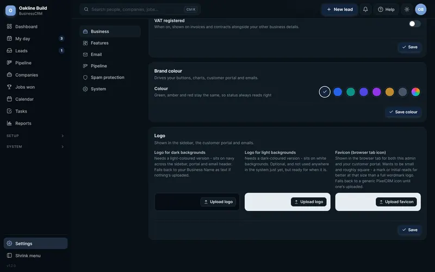Screen dimensions: 435x272
Task: Click the Settings gear icon in sidebar
Action: point(9,243)
